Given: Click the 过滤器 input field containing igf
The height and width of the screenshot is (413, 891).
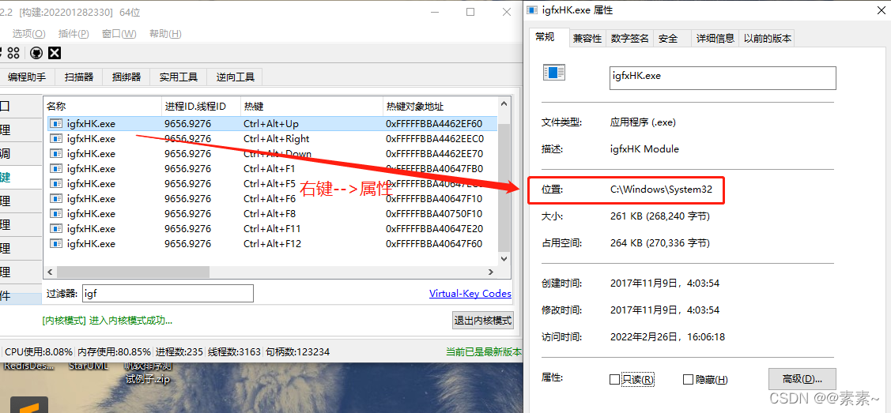Looking at the screenshot, I should [168, 293].
